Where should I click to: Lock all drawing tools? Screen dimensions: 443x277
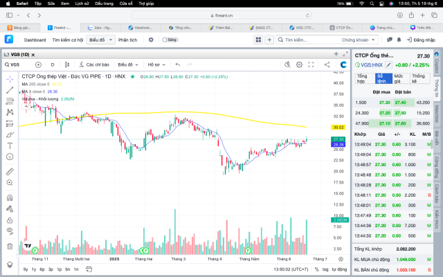(x=10, y=220)
